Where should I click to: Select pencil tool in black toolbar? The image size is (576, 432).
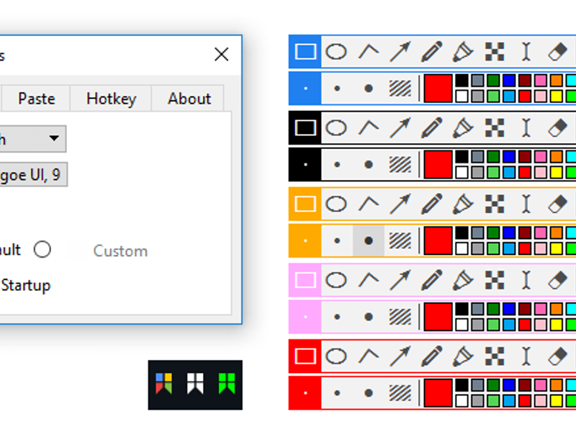[x=431, y=128]
